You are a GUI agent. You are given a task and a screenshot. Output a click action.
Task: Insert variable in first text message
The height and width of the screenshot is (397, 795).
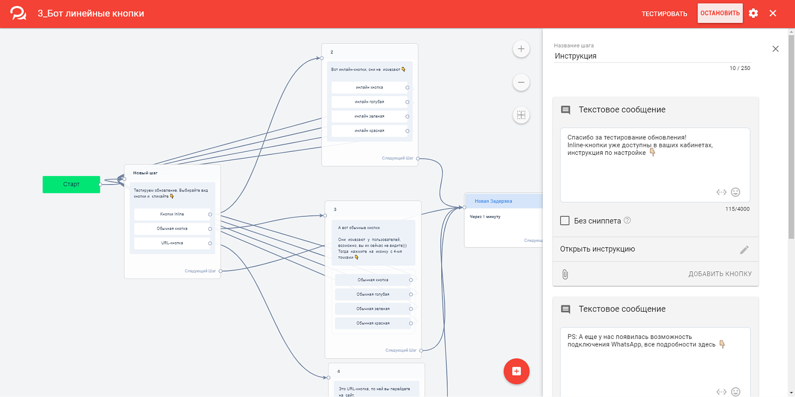click(x=721, y=192)
